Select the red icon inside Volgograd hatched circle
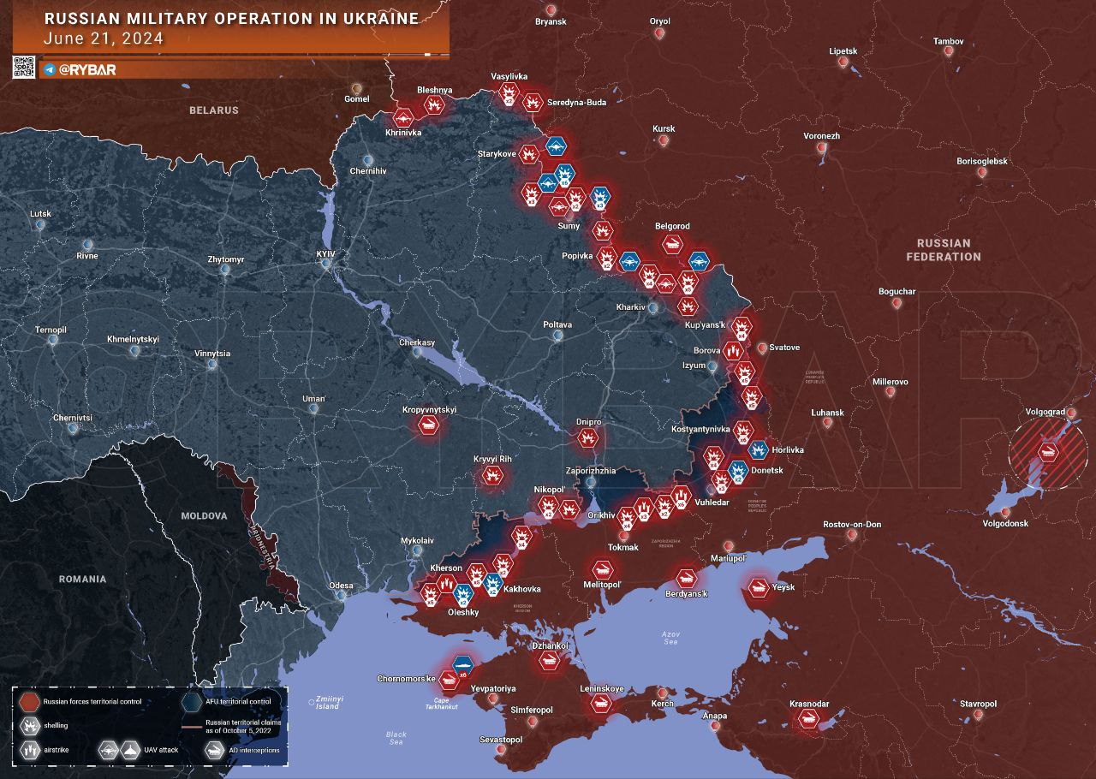This screenshot has width=1096, height=779. 1046,452
